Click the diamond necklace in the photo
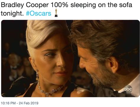Image resolution: width=140 pixels, height=107 pixels. click(x=50, y=89)
